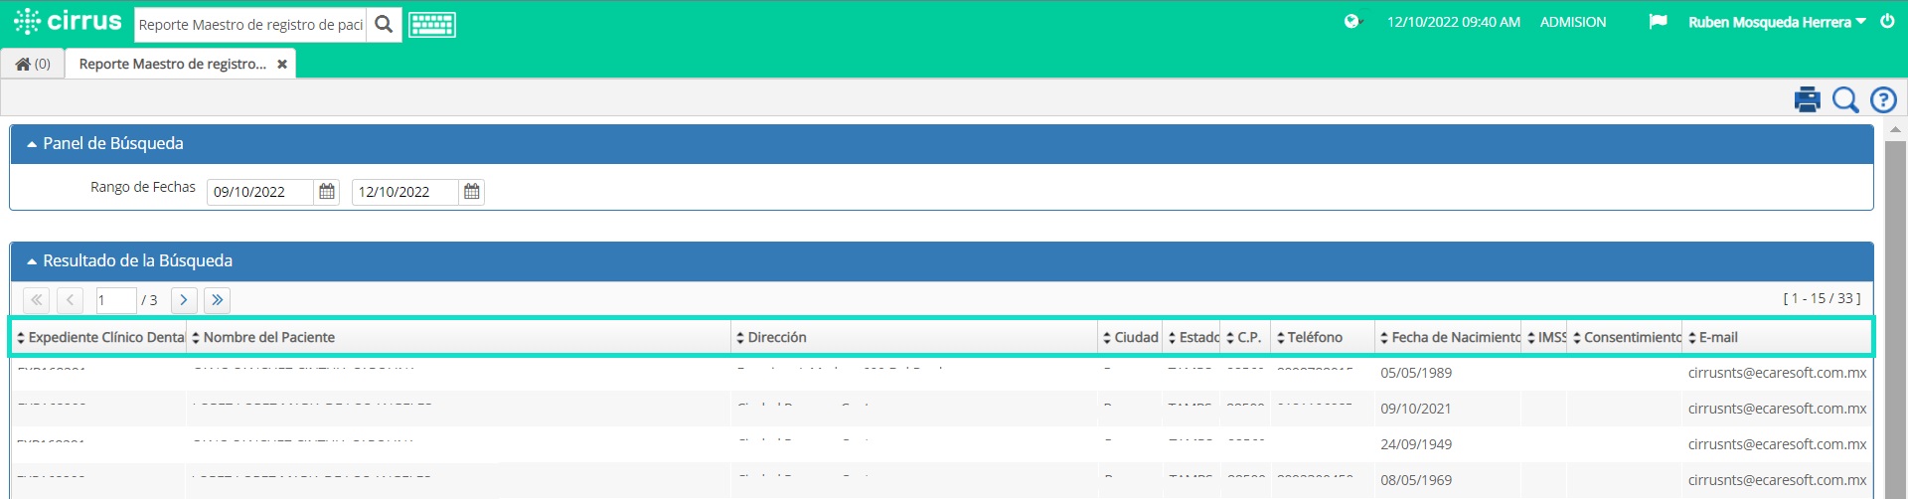Click the record count [ 1 - 15 / 33 ]

tap(1822, 298)
